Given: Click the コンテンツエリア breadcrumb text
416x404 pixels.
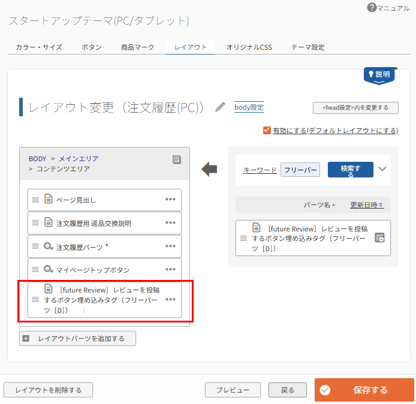Looking at the screenshot, I should [63, 168].
